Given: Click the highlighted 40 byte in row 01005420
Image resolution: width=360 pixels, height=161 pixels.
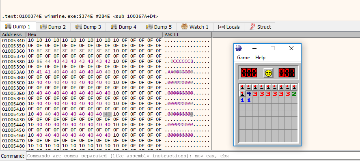Looking at the screenshot, I should pos(107,114).
